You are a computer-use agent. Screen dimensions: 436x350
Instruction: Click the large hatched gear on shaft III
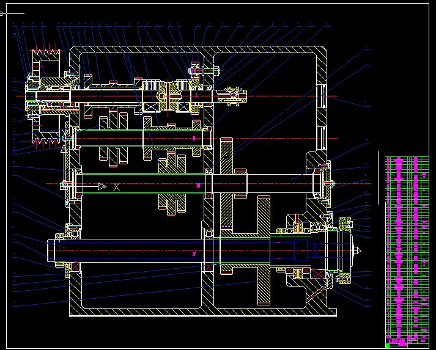[226, 183]
